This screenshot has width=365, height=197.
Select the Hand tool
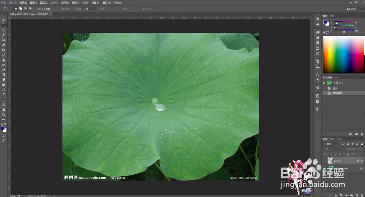point(4,110)
